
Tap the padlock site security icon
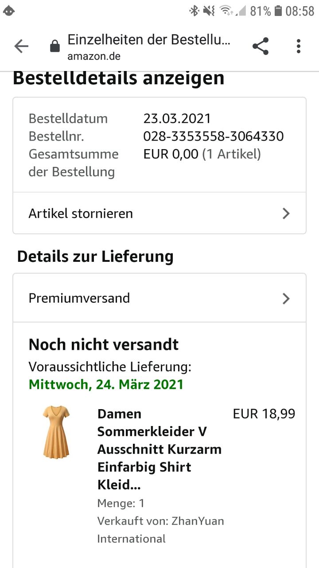[x=55, y=46]
